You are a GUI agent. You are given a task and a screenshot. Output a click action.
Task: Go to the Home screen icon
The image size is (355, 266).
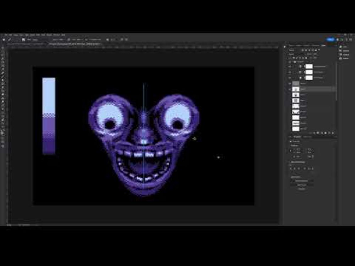point(4,40)
